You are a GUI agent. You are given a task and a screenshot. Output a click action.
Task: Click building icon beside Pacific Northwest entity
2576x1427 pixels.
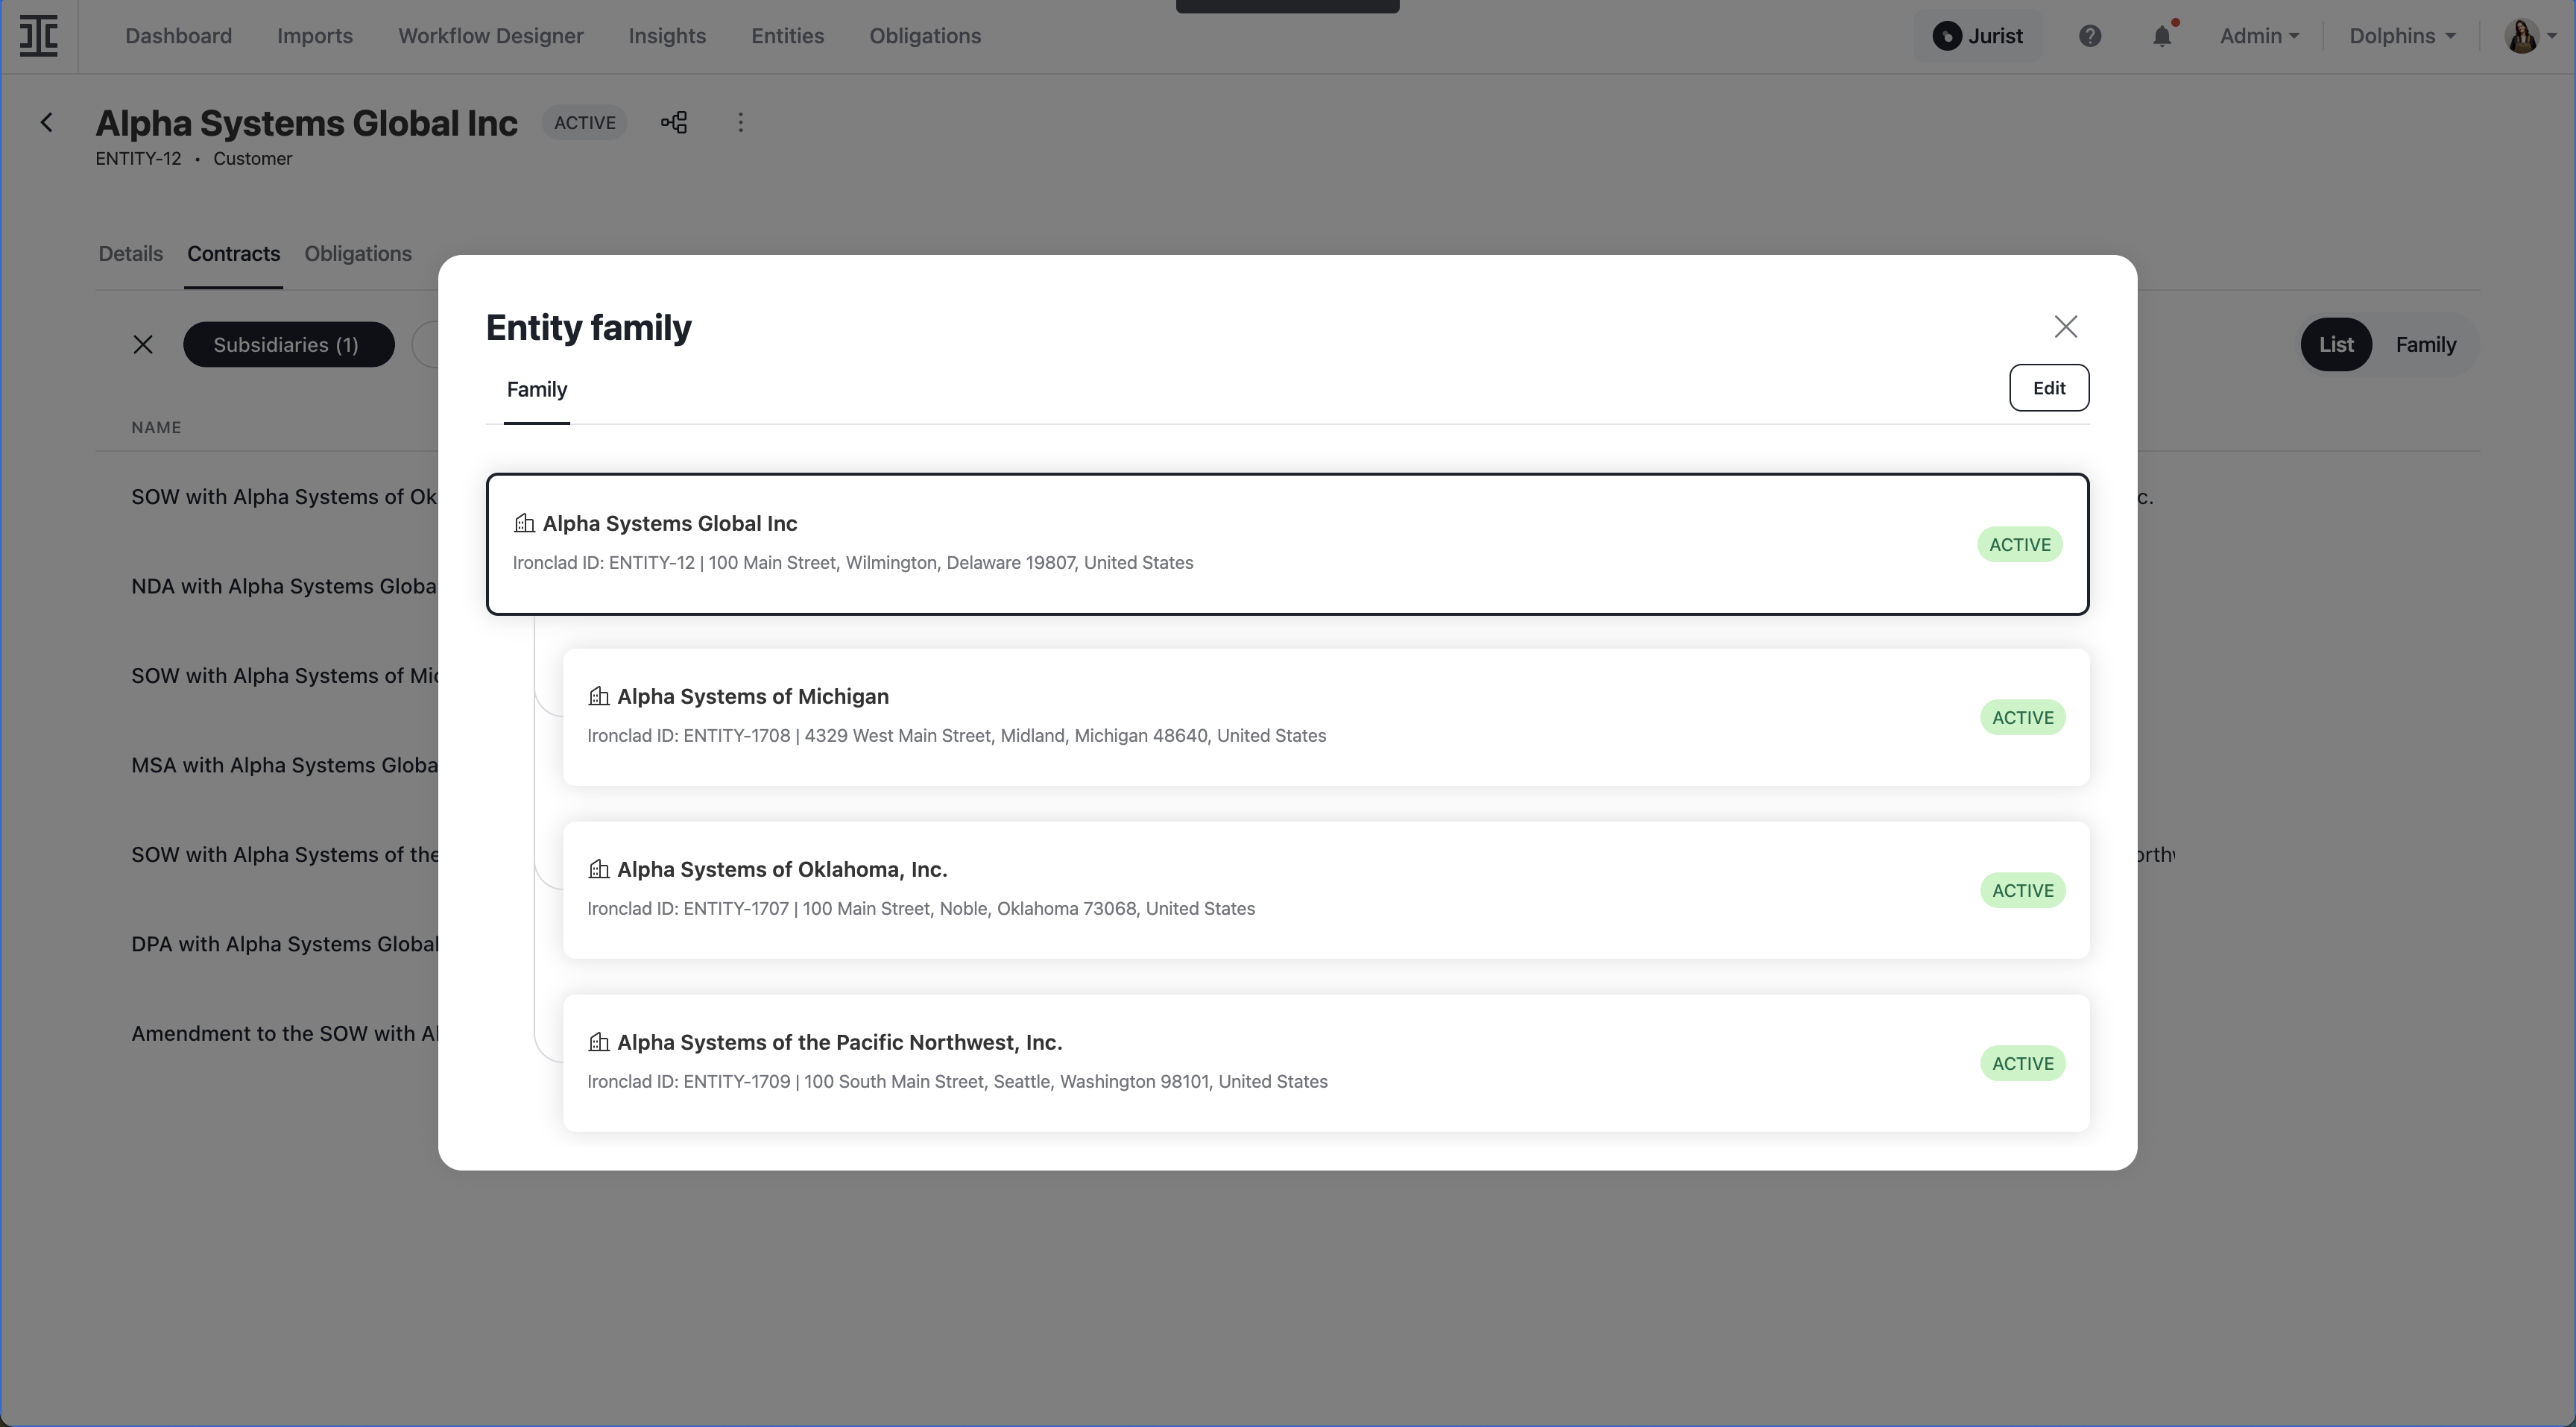coord(598,1041)
